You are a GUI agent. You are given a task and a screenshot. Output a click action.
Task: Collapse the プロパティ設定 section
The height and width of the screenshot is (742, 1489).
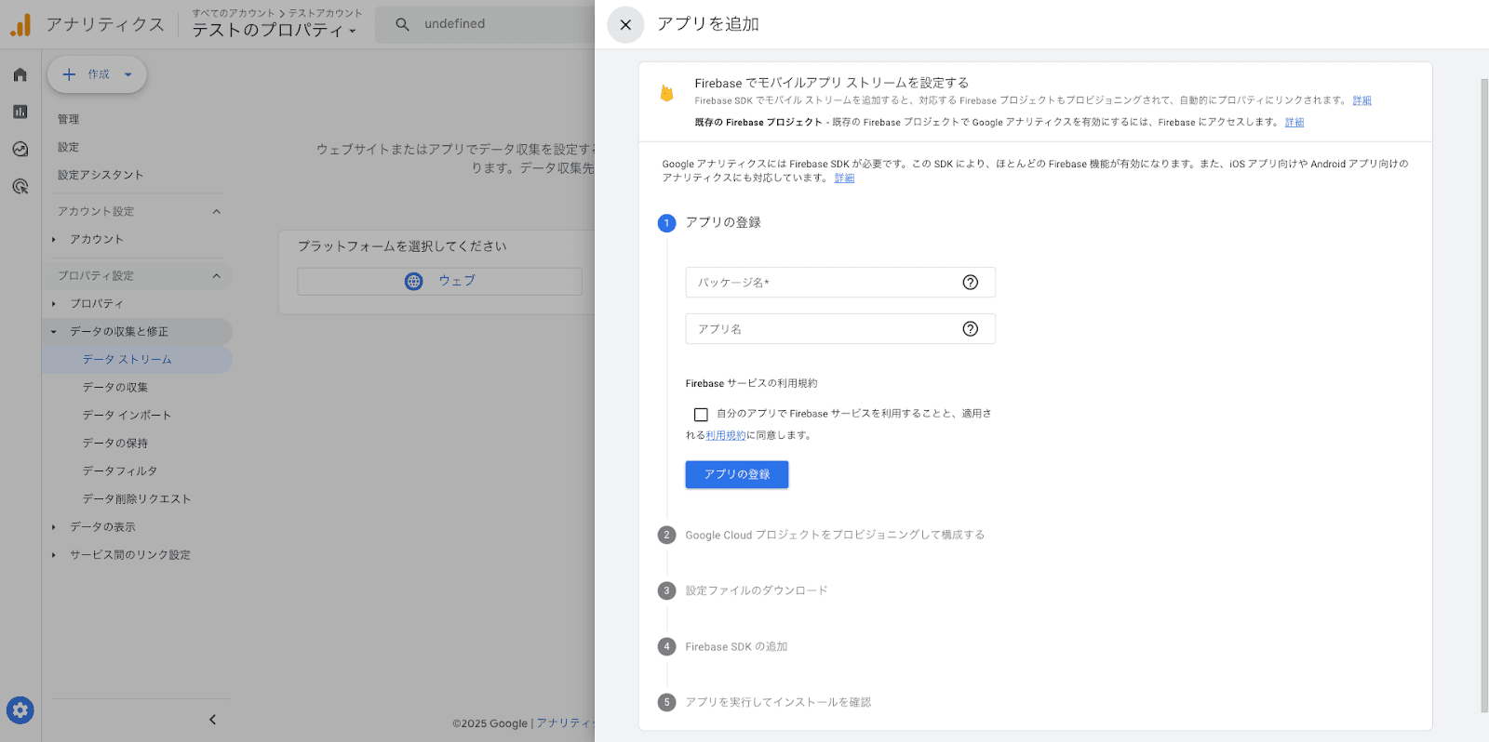216,276
